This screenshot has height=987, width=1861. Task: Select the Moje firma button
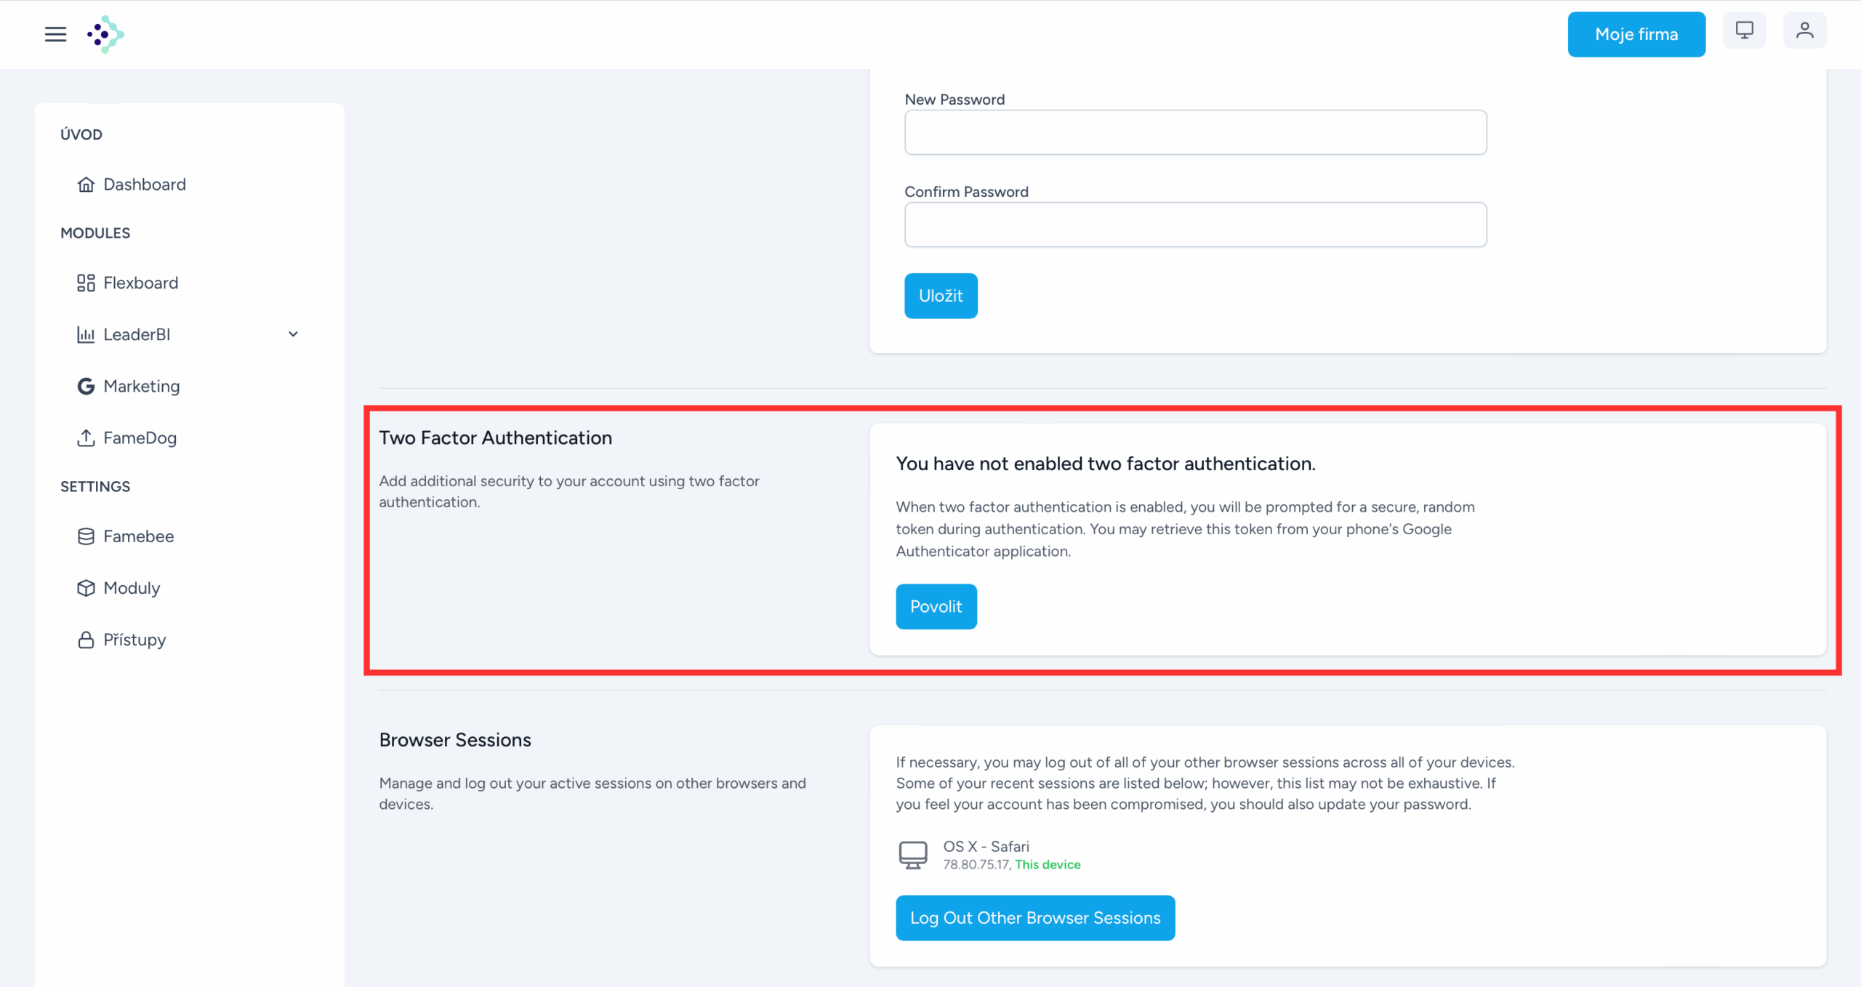tap(1636, 34)
